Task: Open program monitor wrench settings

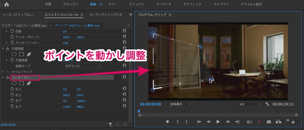Action: click(x=267, y=104)
